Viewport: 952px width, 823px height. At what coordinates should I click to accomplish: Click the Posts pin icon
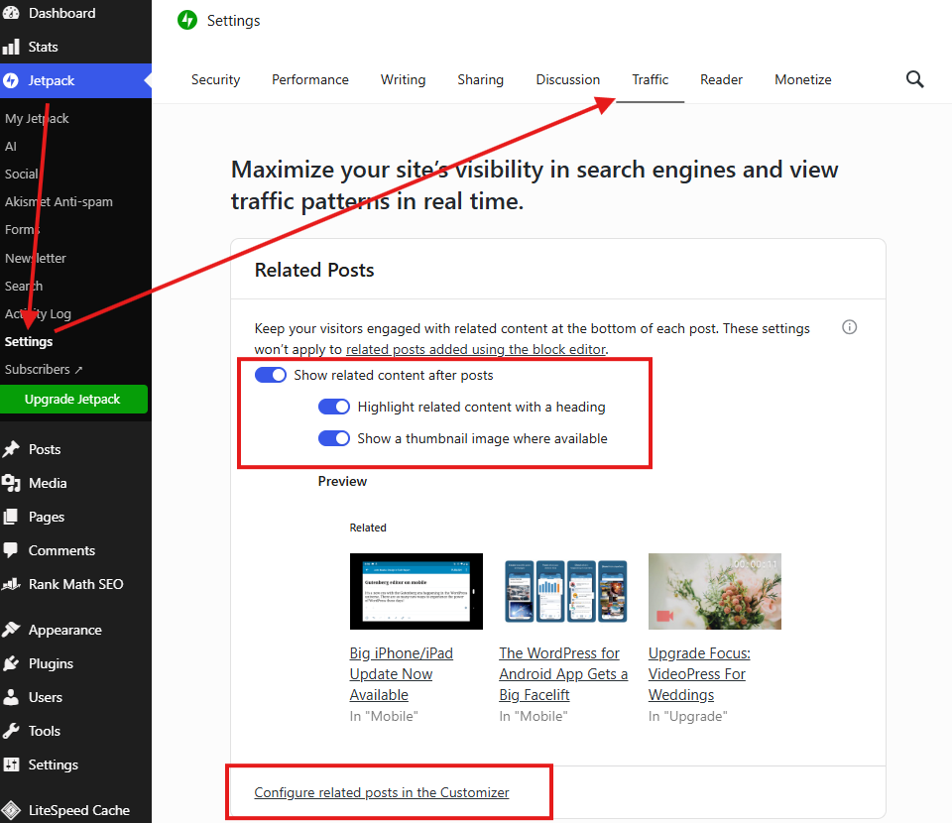click(x=10, y=449)
